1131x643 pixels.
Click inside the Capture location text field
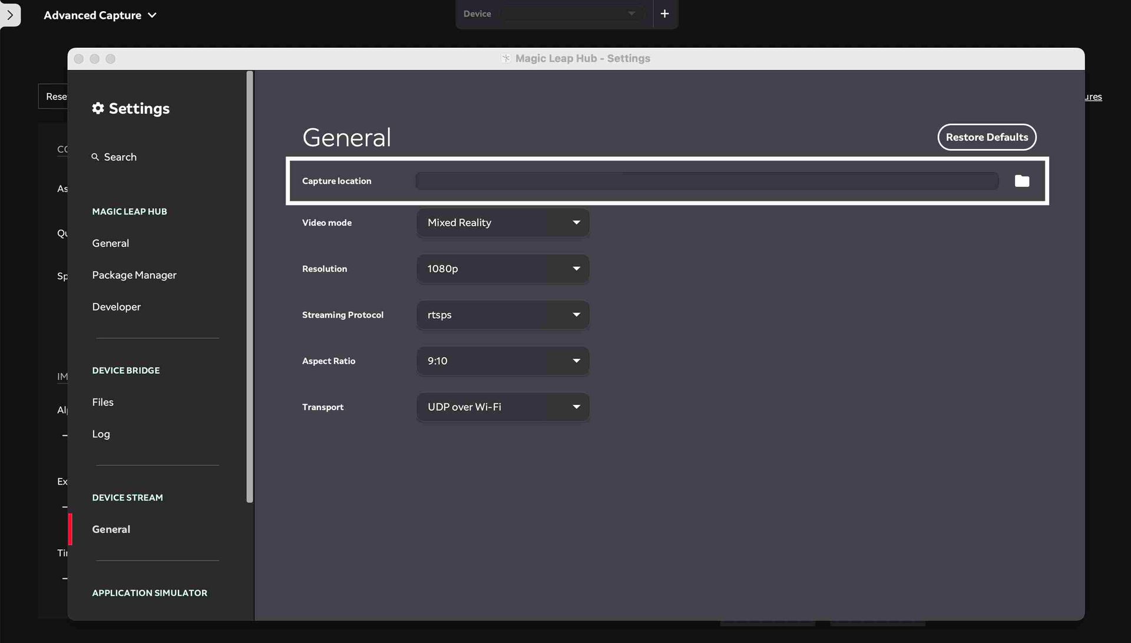[x=706, y=181]
